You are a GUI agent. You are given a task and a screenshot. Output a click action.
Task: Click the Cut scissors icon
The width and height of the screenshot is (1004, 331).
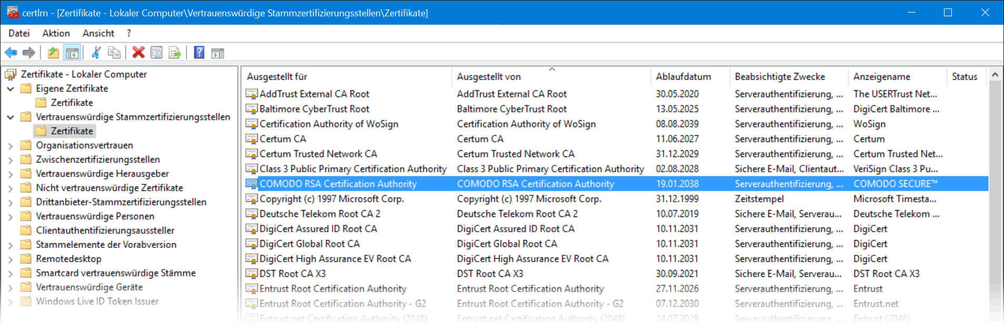coord(96,53)
